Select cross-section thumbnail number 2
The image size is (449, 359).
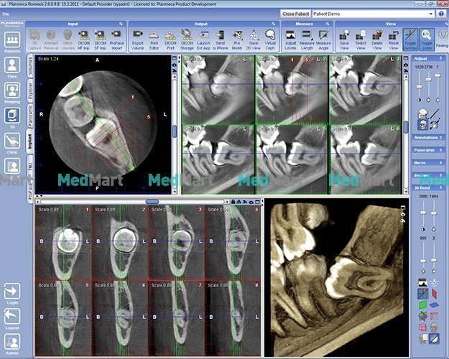[120, 243]
